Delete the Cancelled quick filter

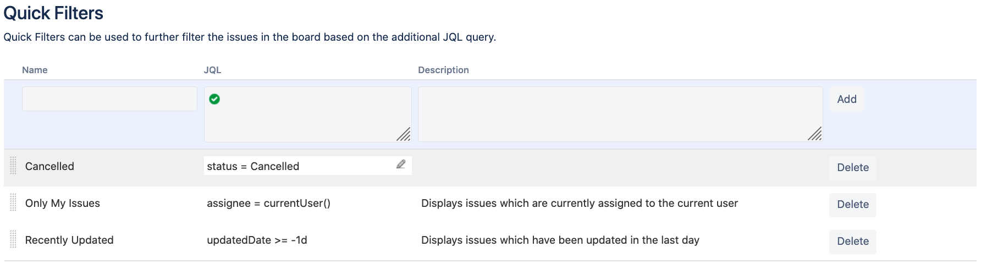coord(853,168)
